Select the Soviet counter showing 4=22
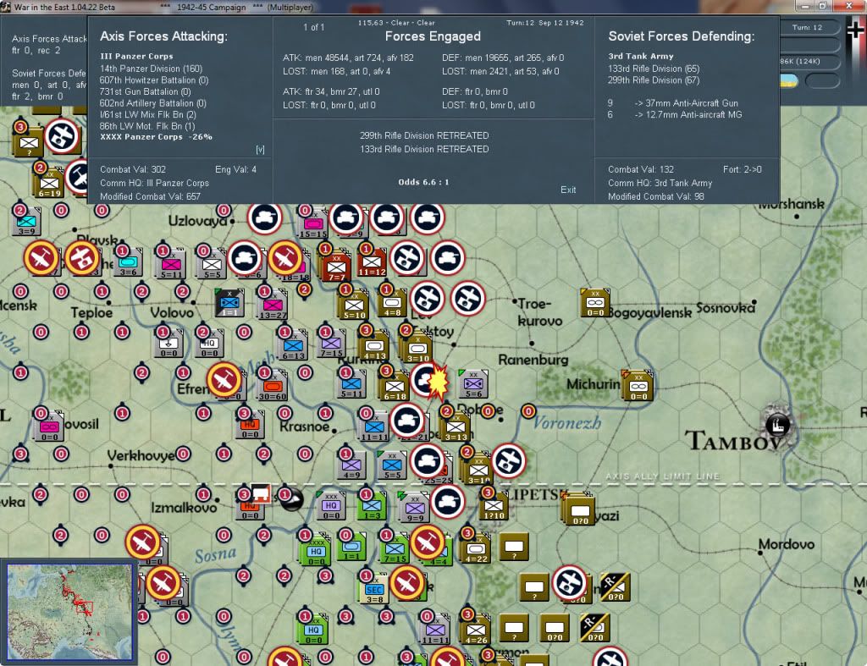Viewport: 867px width, 666px height. [476, 549]
